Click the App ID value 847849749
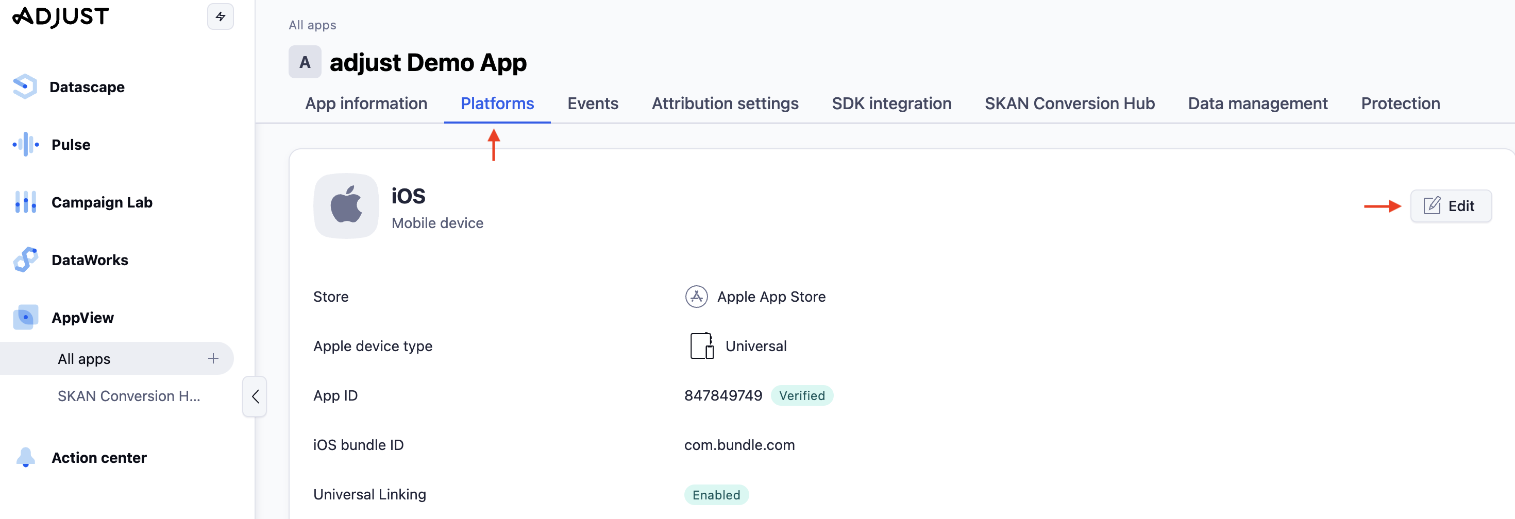The height and width of the screenshot is (519, 1515). (723, 395)
